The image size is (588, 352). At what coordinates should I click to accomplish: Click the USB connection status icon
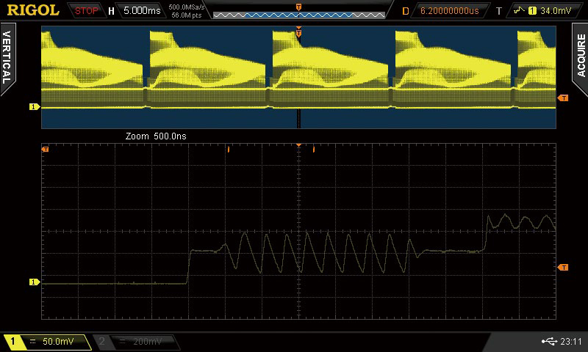pos(548,341)
